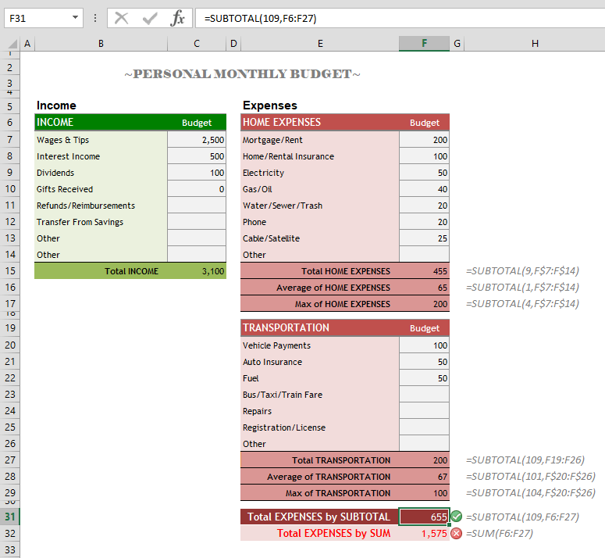This screenshot has width=605, height=558.
Task: Click the Refunds/Reimbursements label
Action: click(x=86, y=206)
